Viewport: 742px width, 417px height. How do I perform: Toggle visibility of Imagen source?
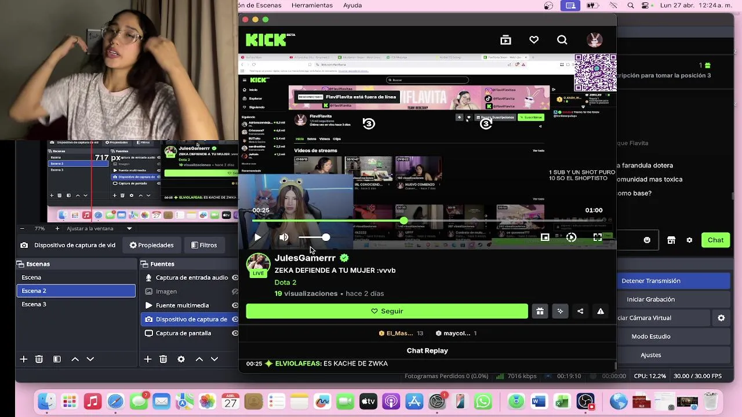(235, 291)
